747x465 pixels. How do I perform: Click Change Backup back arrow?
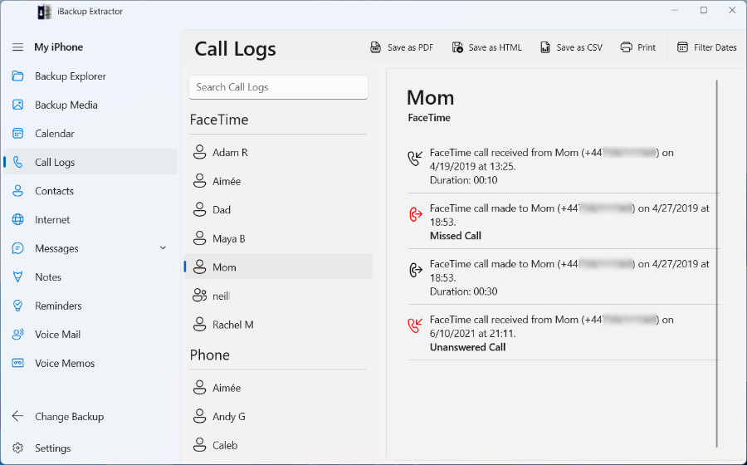click(x=17, y=417)
